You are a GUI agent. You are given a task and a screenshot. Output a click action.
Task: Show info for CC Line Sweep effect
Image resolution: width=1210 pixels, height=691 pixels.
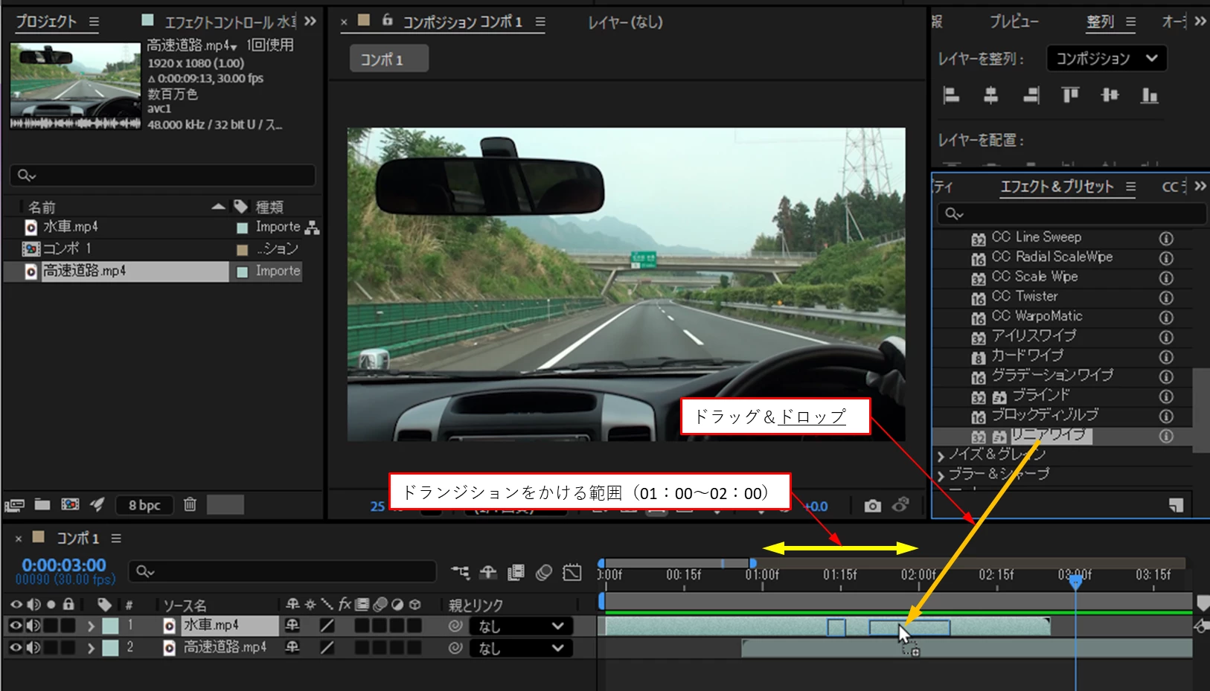(1166, 238)
